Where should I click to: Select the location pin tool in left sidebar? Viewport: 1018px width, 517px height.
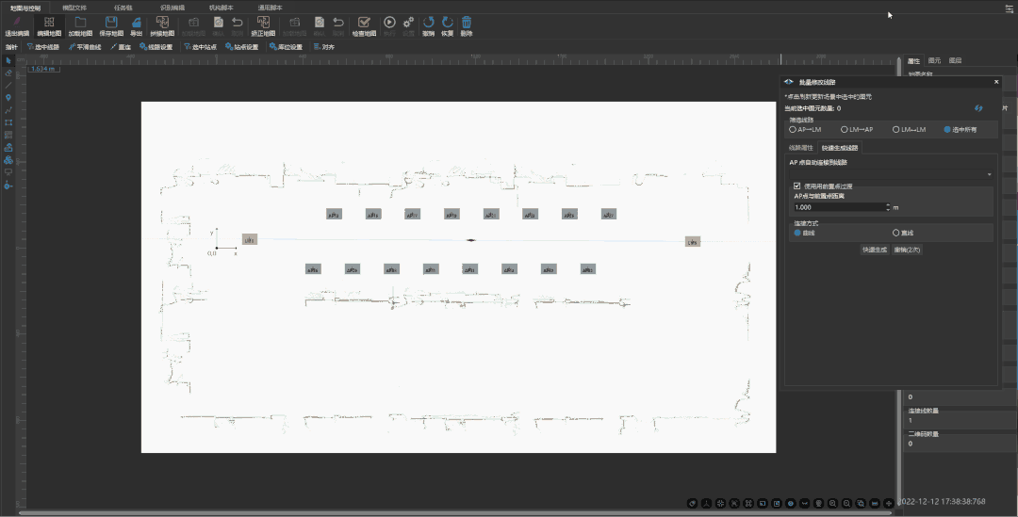pos(8,97)
